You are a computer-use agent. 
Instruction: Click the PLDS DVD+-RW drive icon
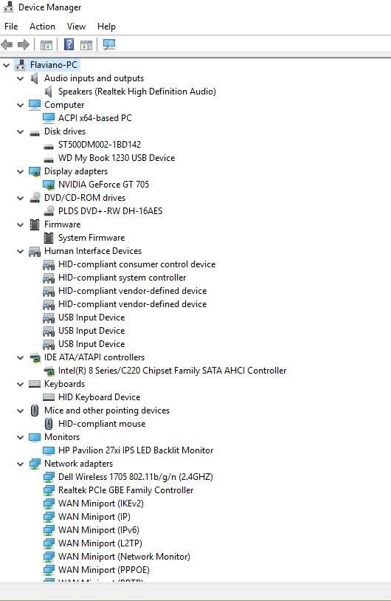pyautogui.click(x=49, y=211)
